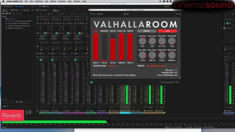Screen dimensions: 235x132
Task: Switch to the Multitrack view
Action: click(x=20, y=6)
